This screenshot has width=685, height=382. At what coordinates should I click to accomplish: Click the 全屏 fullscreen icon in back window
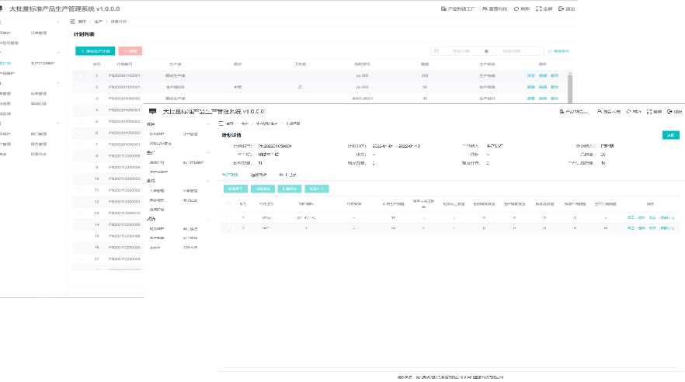(539, 9)
